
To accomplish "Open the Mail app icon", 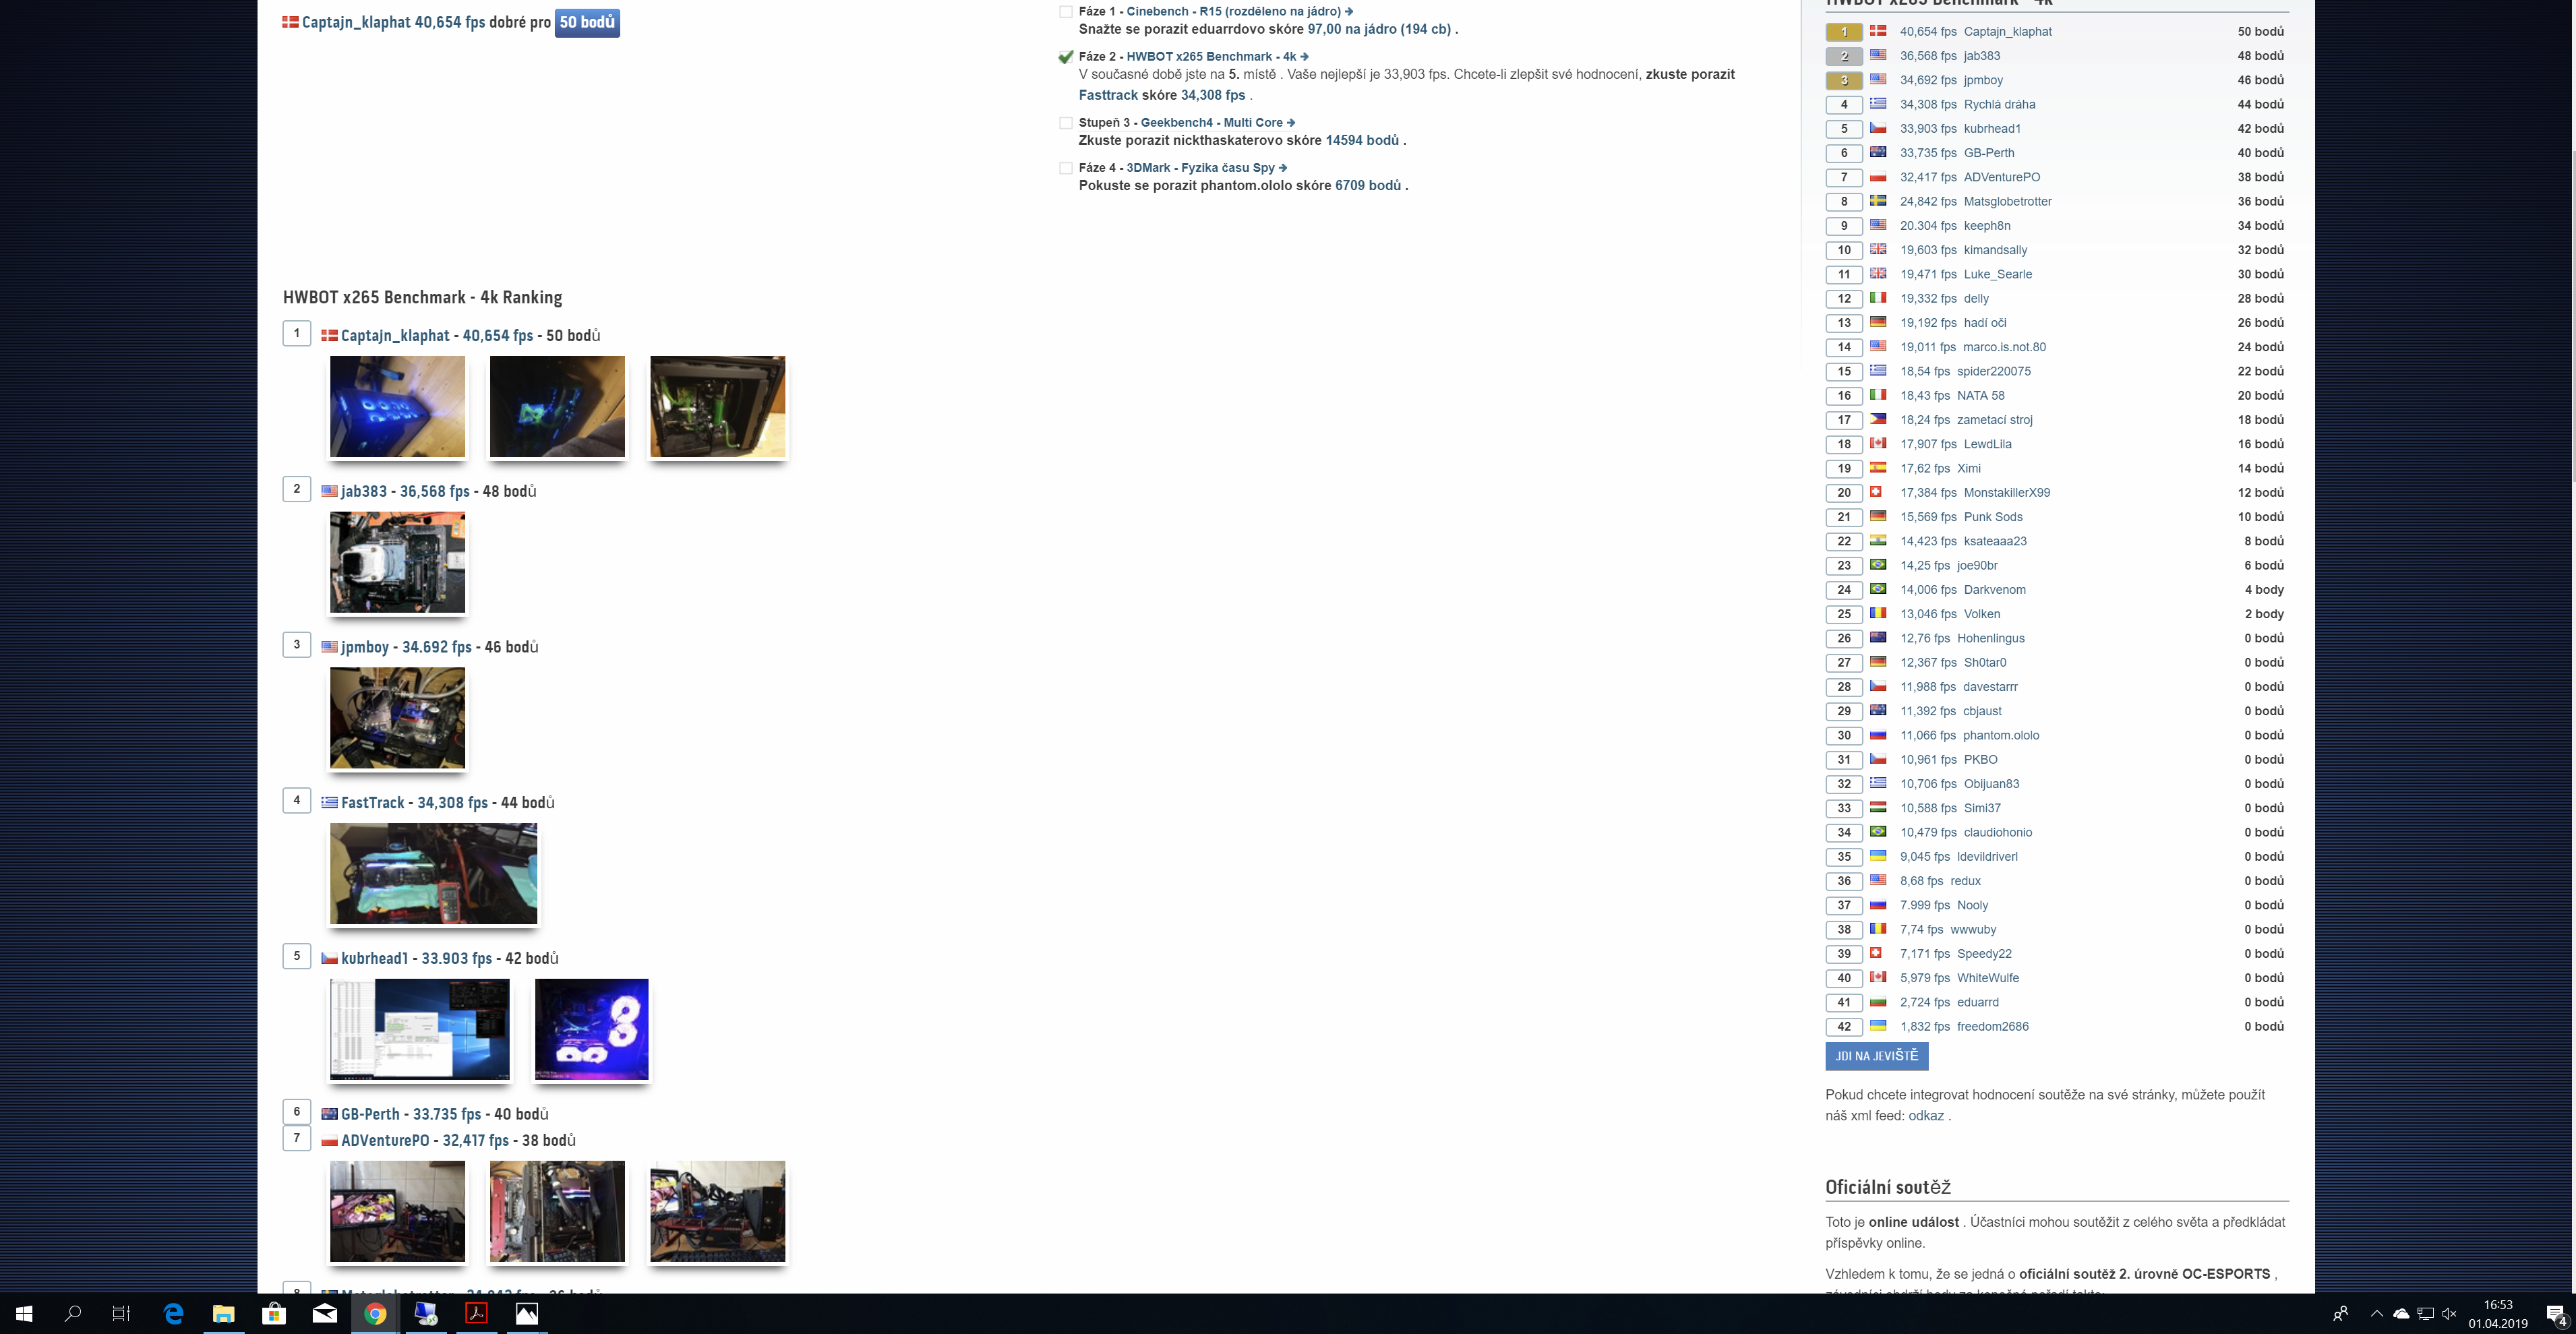I will click(325, 1313).
